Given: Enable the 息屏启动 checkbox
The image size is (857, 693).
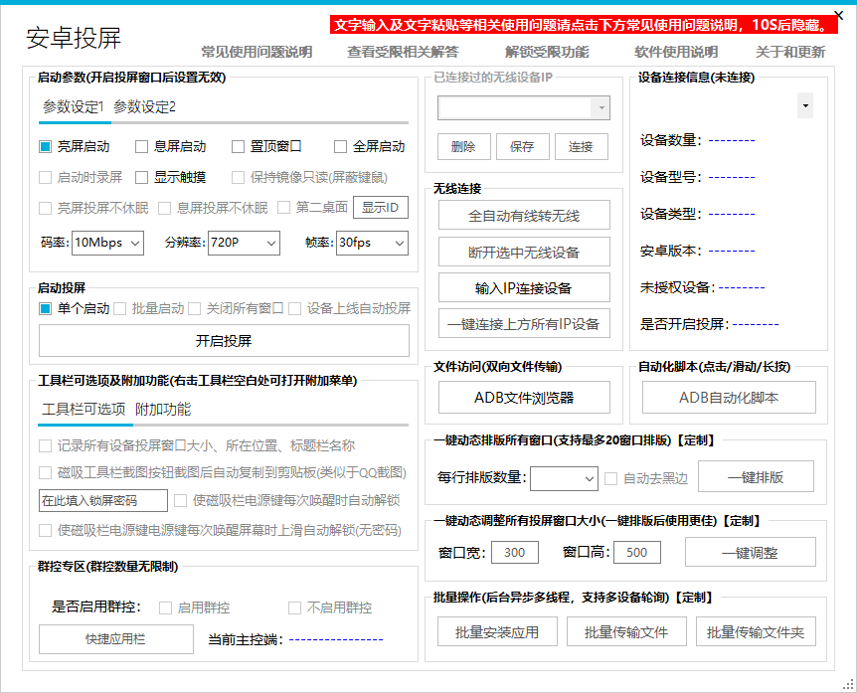Looking at the screenshot, I should coord(142,147).
